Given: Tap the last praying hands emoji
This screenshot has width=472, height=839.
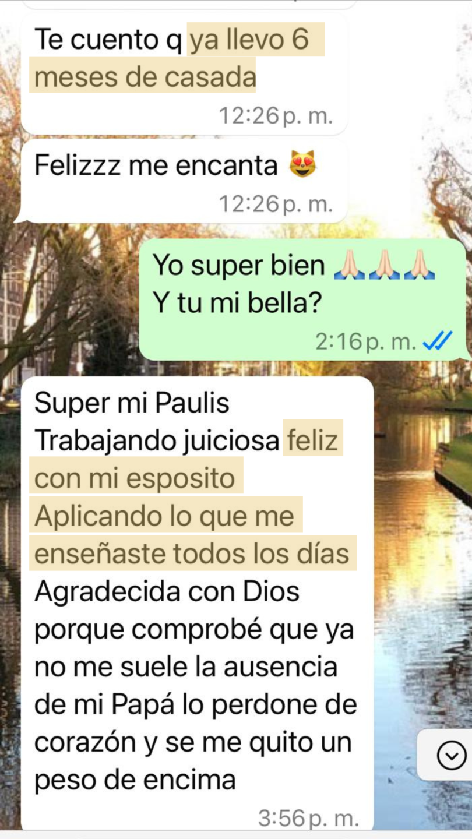Looking at the screenshot, I should click(x=420, y=266).
